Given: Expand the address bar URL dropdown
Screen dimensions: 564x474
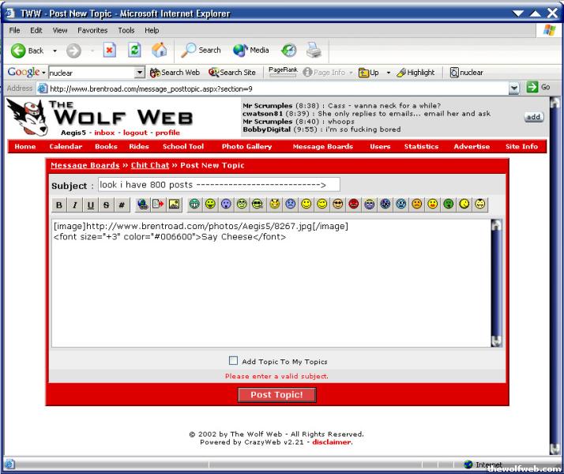Looking at the screenshot, I should click(513, 88).
